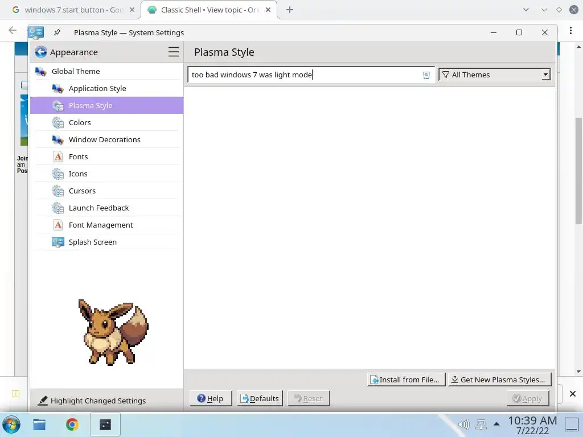Click the Launch Feedback entry icon
The image size is (583, 437).
[x=58, y=208]
